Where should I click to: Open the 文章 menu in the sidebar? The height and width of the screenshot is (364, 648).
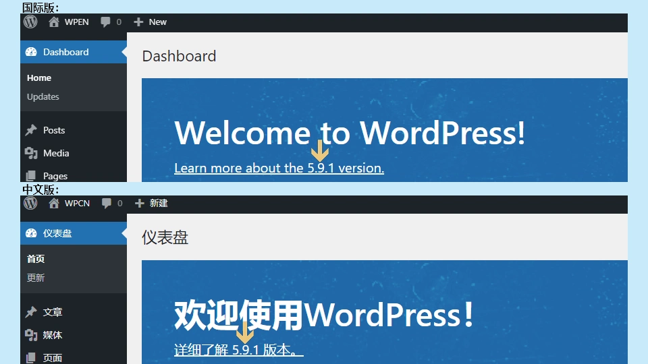point(52,312)
